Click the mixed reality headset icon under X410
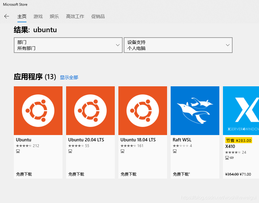The width and height of the screenshot is (259, 203). [x=232, y=158]
